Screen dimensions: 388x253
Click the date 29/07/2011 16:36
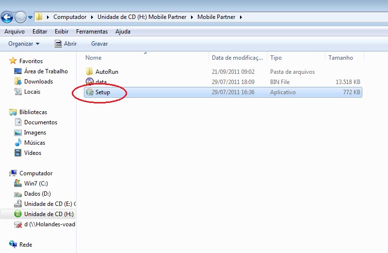pyautogui.click(x=233, y=92)
